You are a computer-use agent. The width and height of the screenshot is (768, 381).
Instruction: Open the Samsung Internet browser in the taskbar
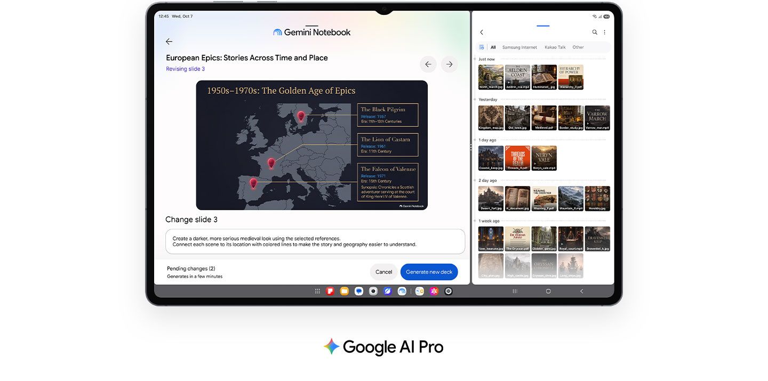388,291
